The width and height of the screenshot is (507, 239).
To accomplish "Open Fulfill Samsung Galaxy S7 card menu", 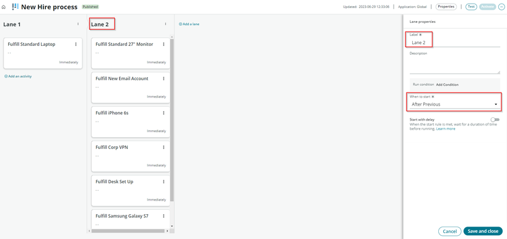I will coord(164,216).
